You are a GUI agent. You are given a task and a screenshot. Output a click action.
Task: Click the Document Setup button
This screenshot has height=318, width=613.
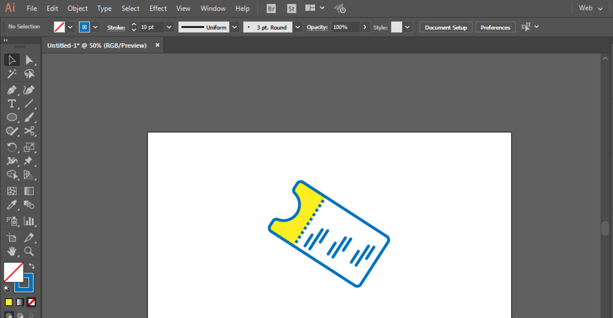pos(446,28)
